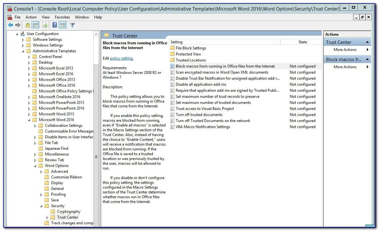
Task: Expand the Trust Center tree node
Action: pyautogui.click(x=47, y=218)
